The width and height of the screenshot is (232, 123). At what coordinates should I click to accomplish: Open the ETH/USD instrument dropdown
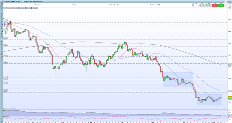(7, 1)
